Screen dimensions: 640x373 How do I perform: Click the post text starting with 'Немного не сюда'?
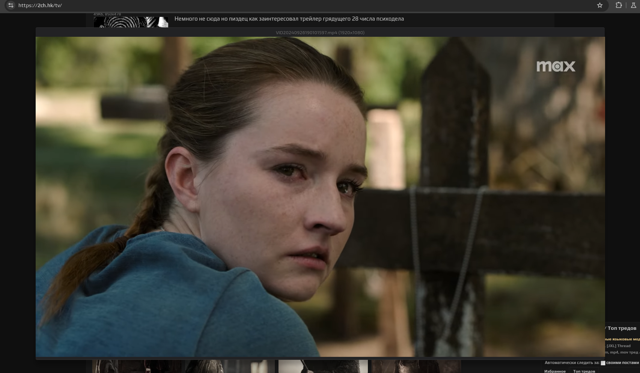(289, 19)
